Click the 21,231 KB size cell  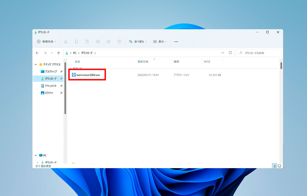tap(215, 75)
